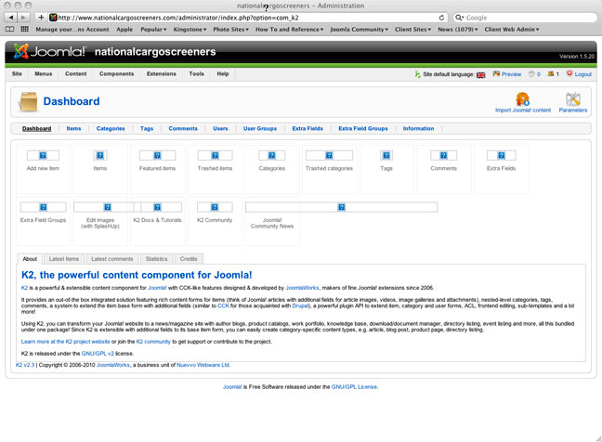This screenshot has height=442, width=602.
Task: Click the add bookmark plus button
Action: coord(41,18)
